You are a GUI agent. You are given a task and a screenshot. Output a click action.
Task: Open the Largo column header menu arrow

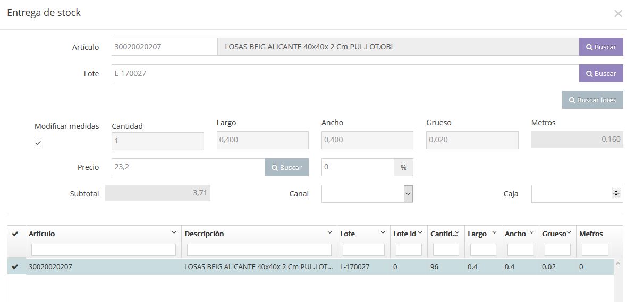point(494,232)
